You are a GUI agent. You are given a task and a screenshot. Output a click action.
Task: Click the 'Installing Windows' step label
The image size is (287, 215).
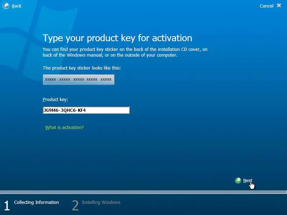click(x=101, y=202)
